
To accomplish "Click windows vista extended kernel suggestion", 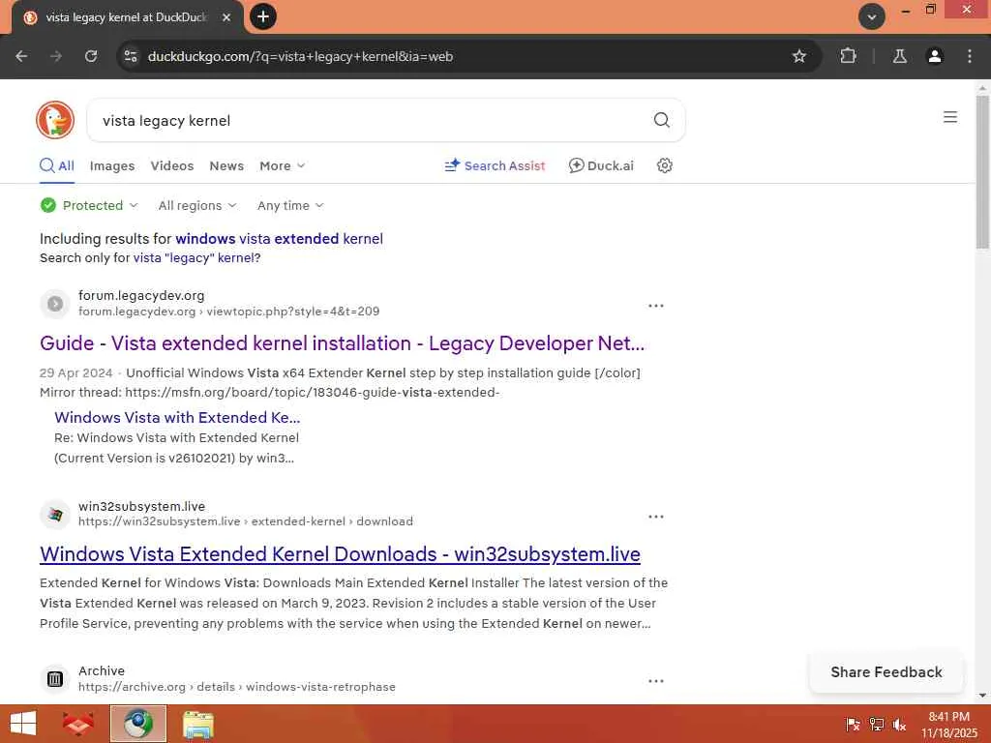I will (279, 239).
